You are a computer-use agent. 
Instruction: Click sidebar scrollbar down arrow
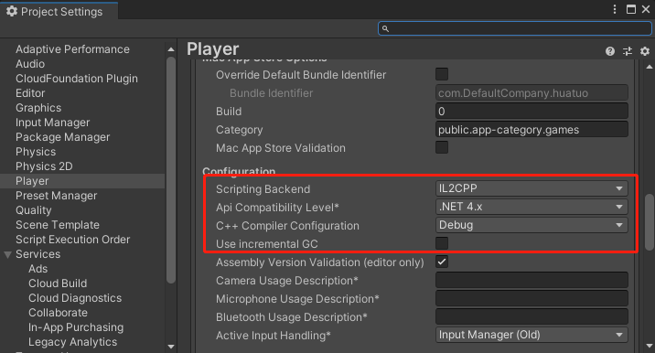pos(171,346)
